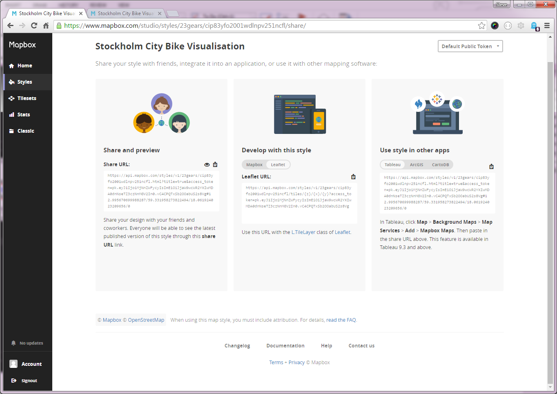Click the Leaflet URL text box
This screenshot has height=394, width=557.
tap(299, 203)
